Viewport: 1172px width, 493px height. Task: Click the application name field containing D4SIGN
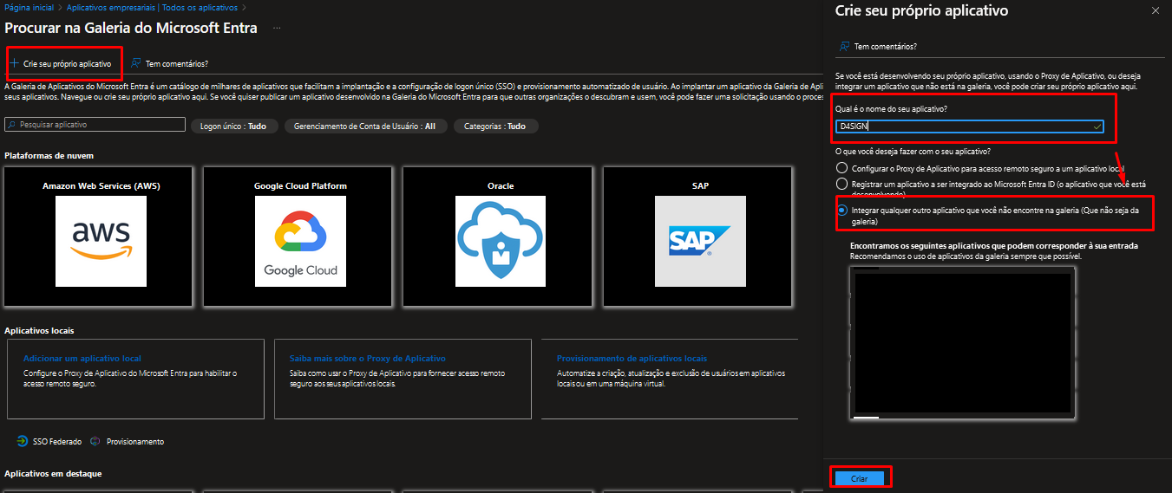pyautogui.click(x=969, y=126)
